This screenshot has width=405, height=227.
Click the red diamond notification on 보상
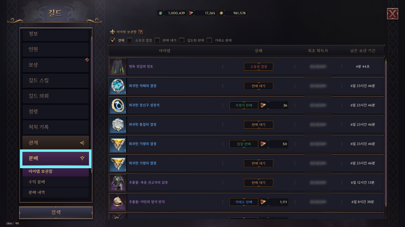[x=87, y=60]
